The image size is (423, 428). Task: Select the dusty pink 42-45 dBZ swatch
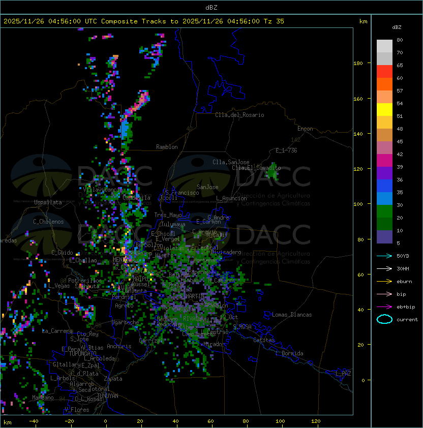(x=384, y=148)
